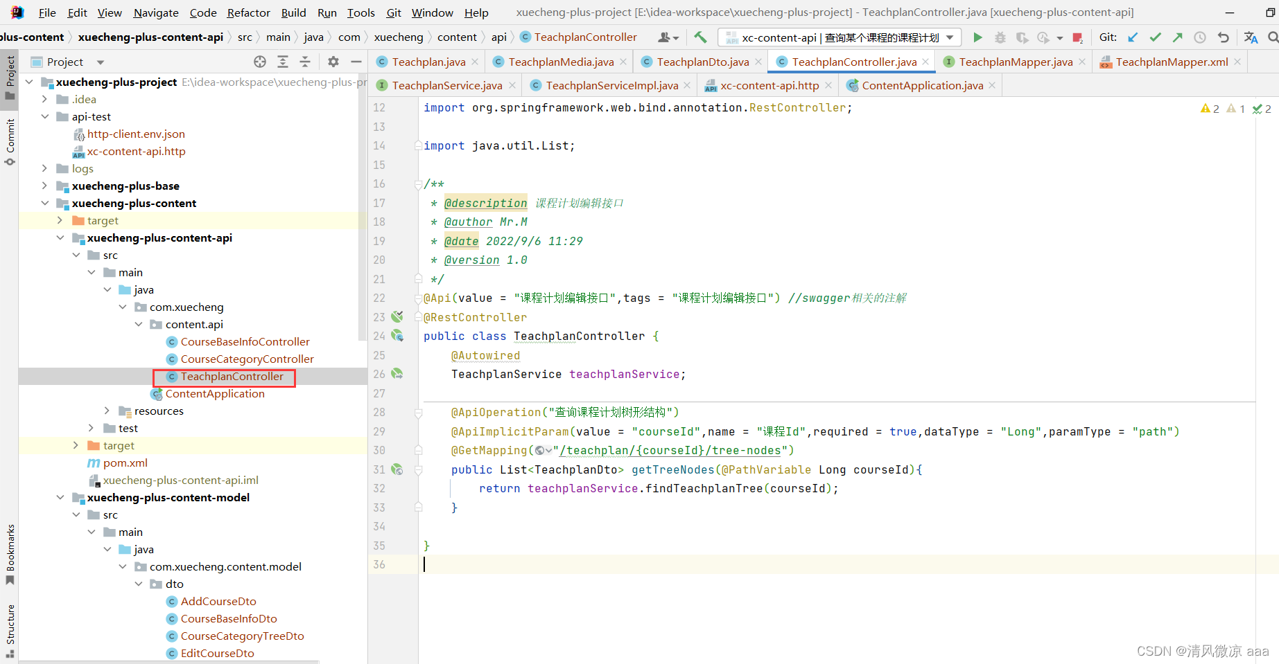The width and height of the screenshot is (1279, 664).
Task: Open the Navigate menu
Action: (x=156, y=12)
